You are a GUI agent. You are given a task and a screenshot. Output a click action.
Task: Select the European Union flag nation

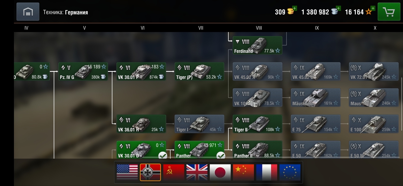[x=290, y=172]
